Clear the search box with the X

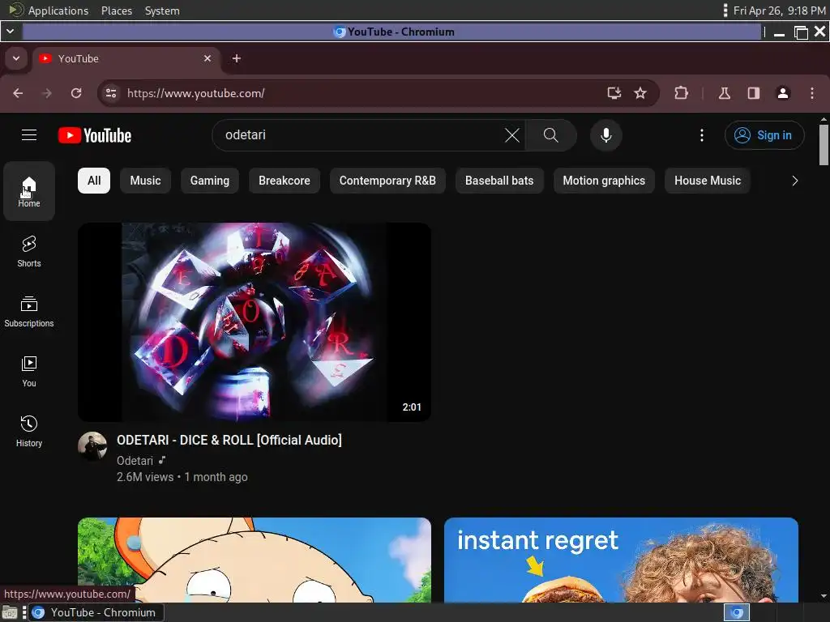coord(512,135)
